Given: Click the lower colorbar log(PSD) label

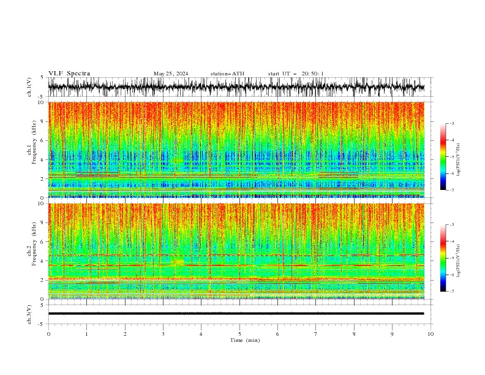Looking at the screenshot, I should [x=458, y=261].
